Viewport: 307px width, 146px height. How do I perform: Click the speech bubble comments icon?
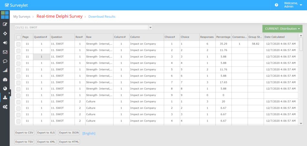(5, 61)
